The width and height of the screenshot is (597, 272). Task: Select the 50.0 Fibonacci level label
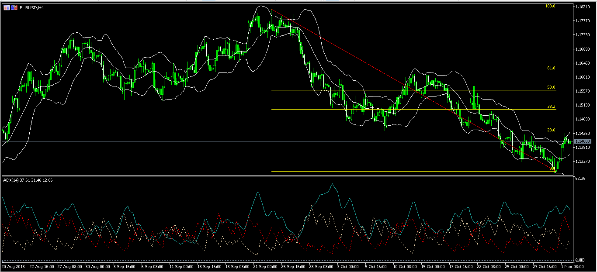551,87
